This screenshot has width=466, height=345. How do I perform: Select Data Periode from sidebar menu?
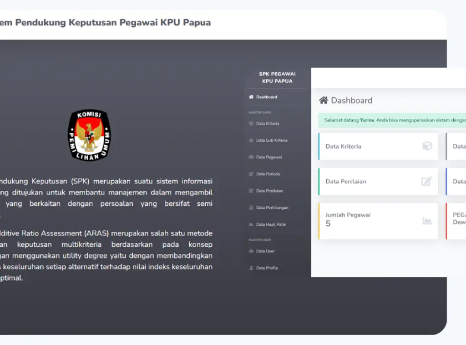pyautogui.click(x=268, y=174)
